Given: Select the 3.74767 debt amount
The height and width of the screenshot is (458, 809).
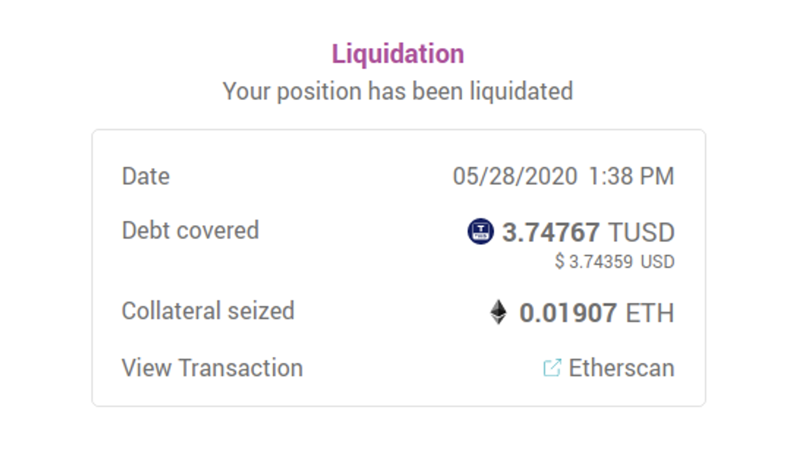Looking at the screenshot, I should pyautogui.click(x=550, y=232).
